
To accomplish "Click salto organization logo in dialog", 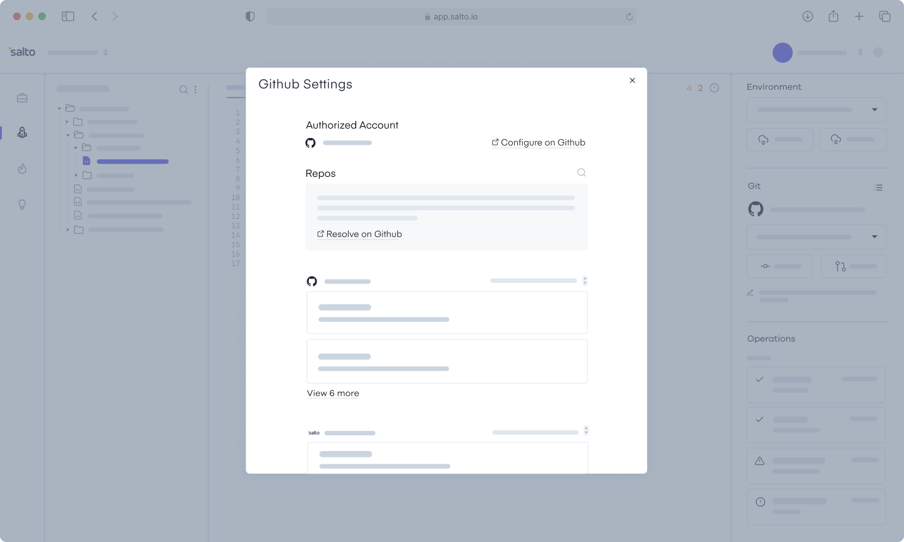I will click(314, 433).
